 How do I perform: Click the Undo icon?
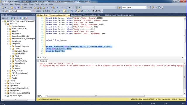click(58, 8)
